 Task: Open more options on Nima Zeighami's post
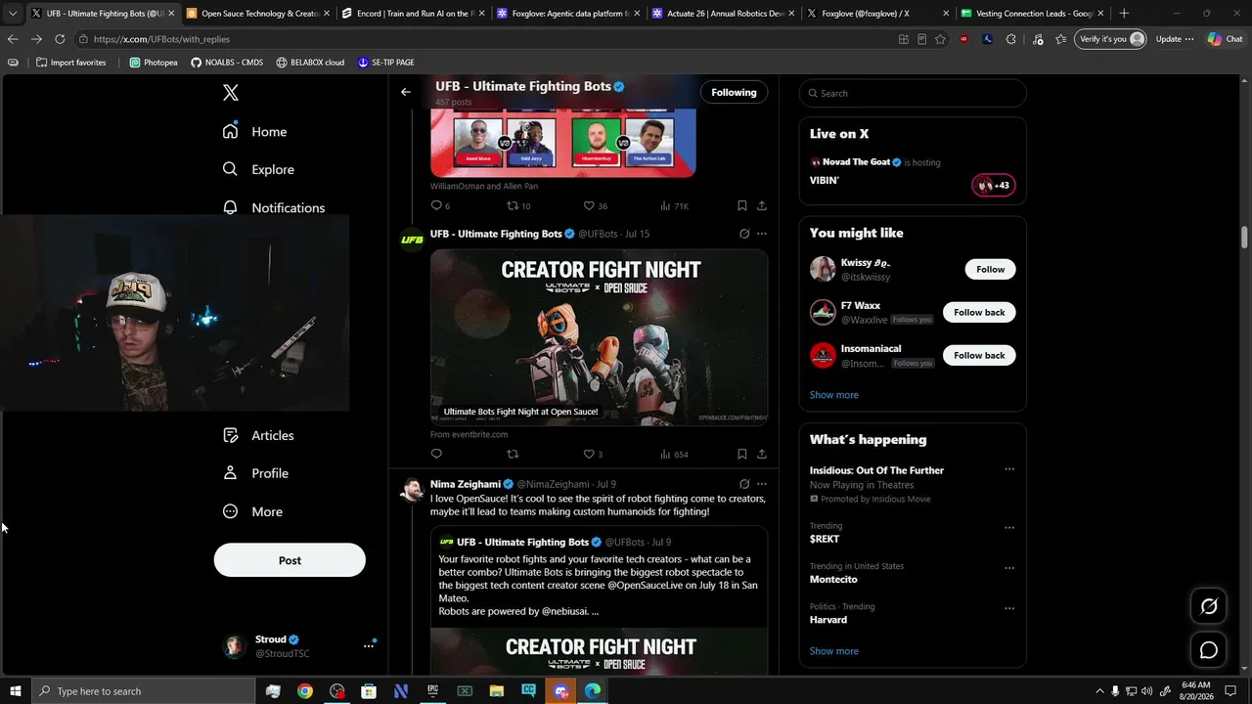point(762,484)
